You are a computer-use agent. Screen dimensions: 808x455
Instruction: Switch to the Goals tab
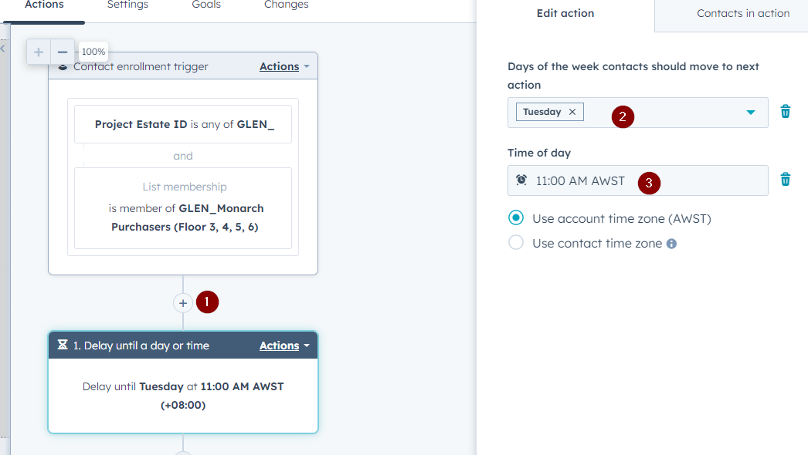pos(206,5)
